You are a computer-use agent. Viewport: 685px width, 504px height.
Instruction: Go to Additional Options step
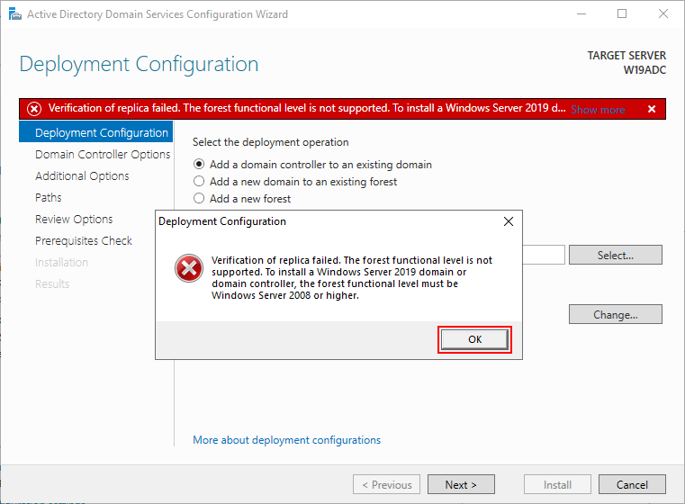(82, 175)
